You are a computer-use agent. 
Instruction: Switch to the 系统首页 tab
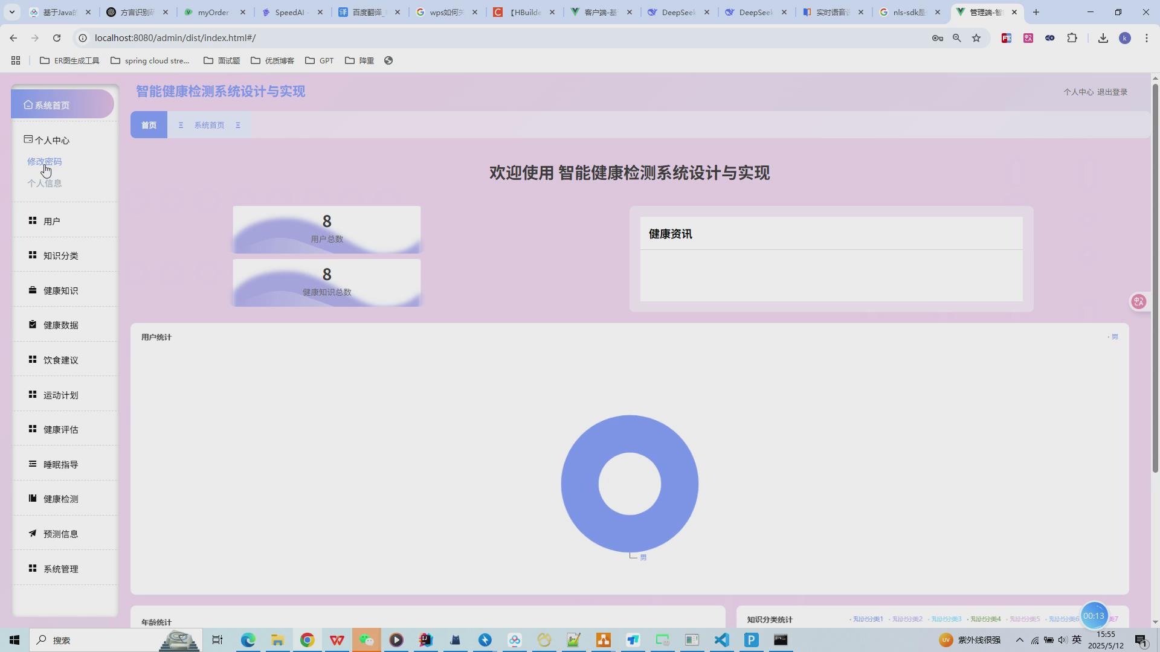(x=209, y=125)
